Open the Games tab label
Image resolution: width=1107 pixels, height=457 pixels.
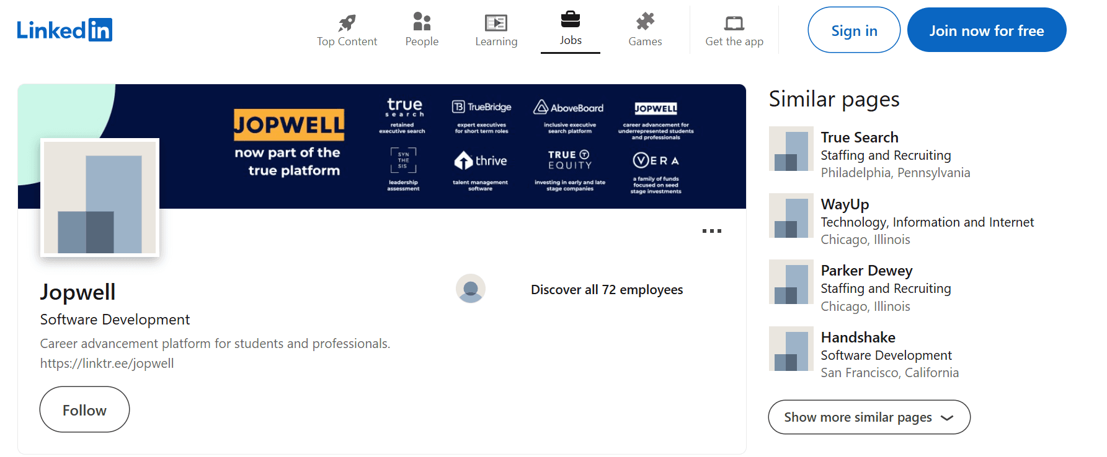(645, 41)
